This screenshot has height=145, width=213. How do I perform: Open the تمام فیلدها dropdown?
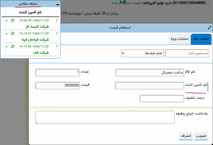142,53
